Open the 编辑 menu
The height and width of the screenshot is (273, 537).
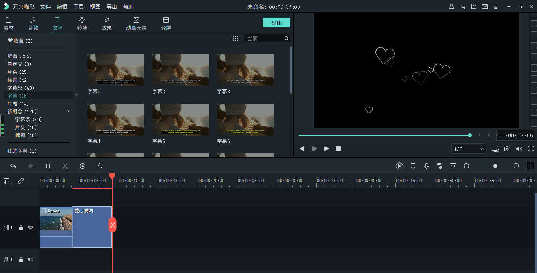point(62,7)
